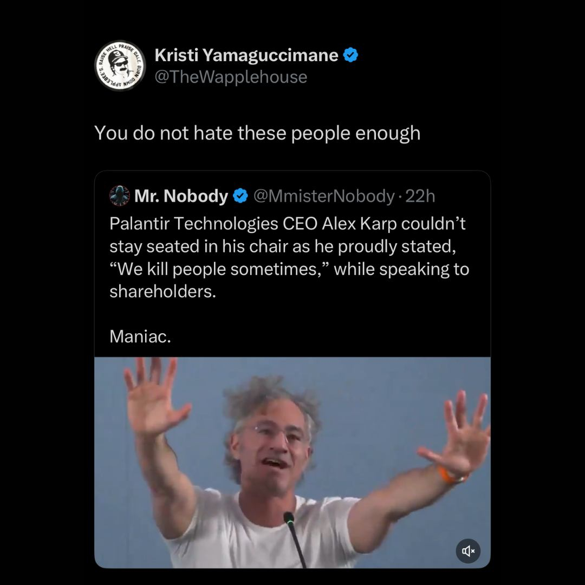Open the Kristi Yamaguccimane display name

click(246, 55)
